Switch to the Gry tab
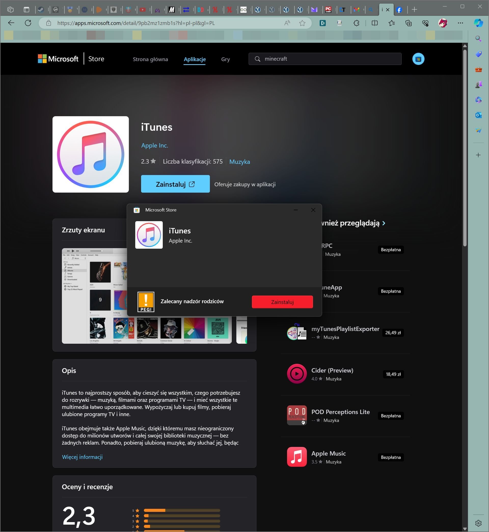Screen dimensions: 489x532 [x=225, y=59]
